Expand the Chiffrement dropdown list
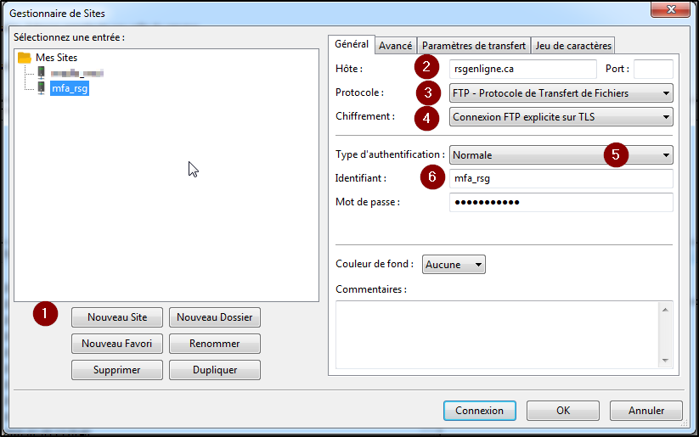The width and height of the screenshot is (699, 437). (x=561, y=117)
